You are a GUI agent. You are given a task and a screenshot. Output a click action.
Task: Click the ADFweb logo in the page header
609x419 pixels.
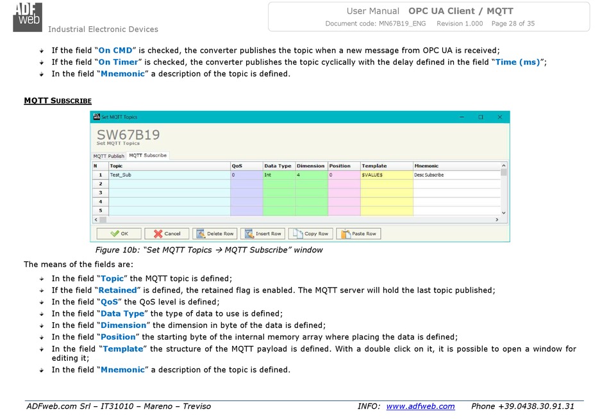tap(27, 17)
